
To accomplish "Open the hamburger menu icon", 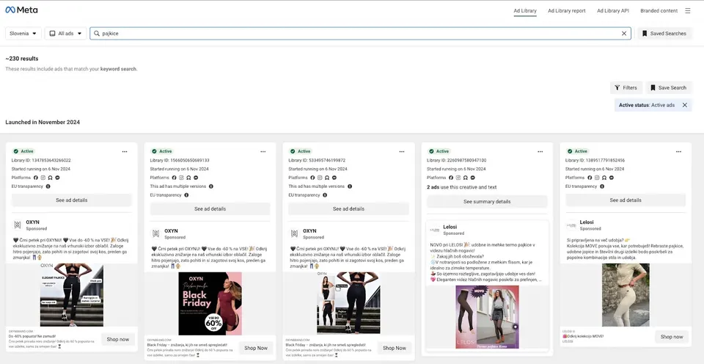I will 688,11.
